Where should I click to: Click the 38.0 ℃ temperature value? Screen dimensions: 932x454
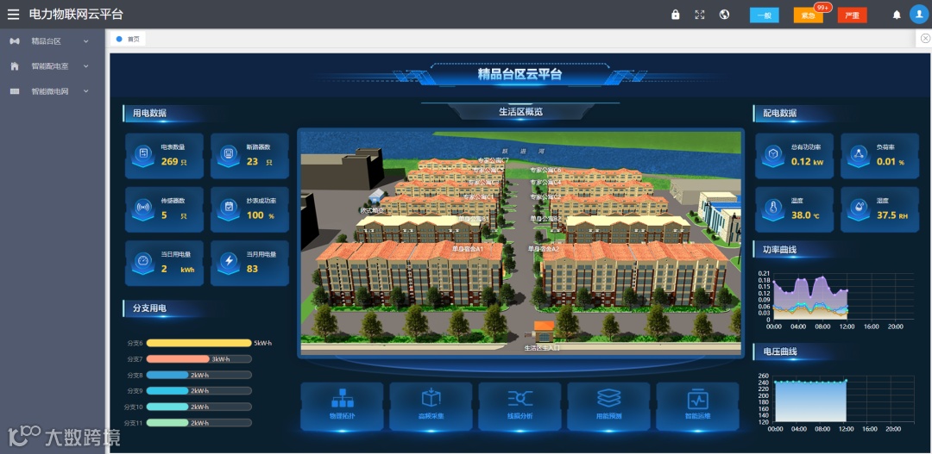(x=805, y=215)
